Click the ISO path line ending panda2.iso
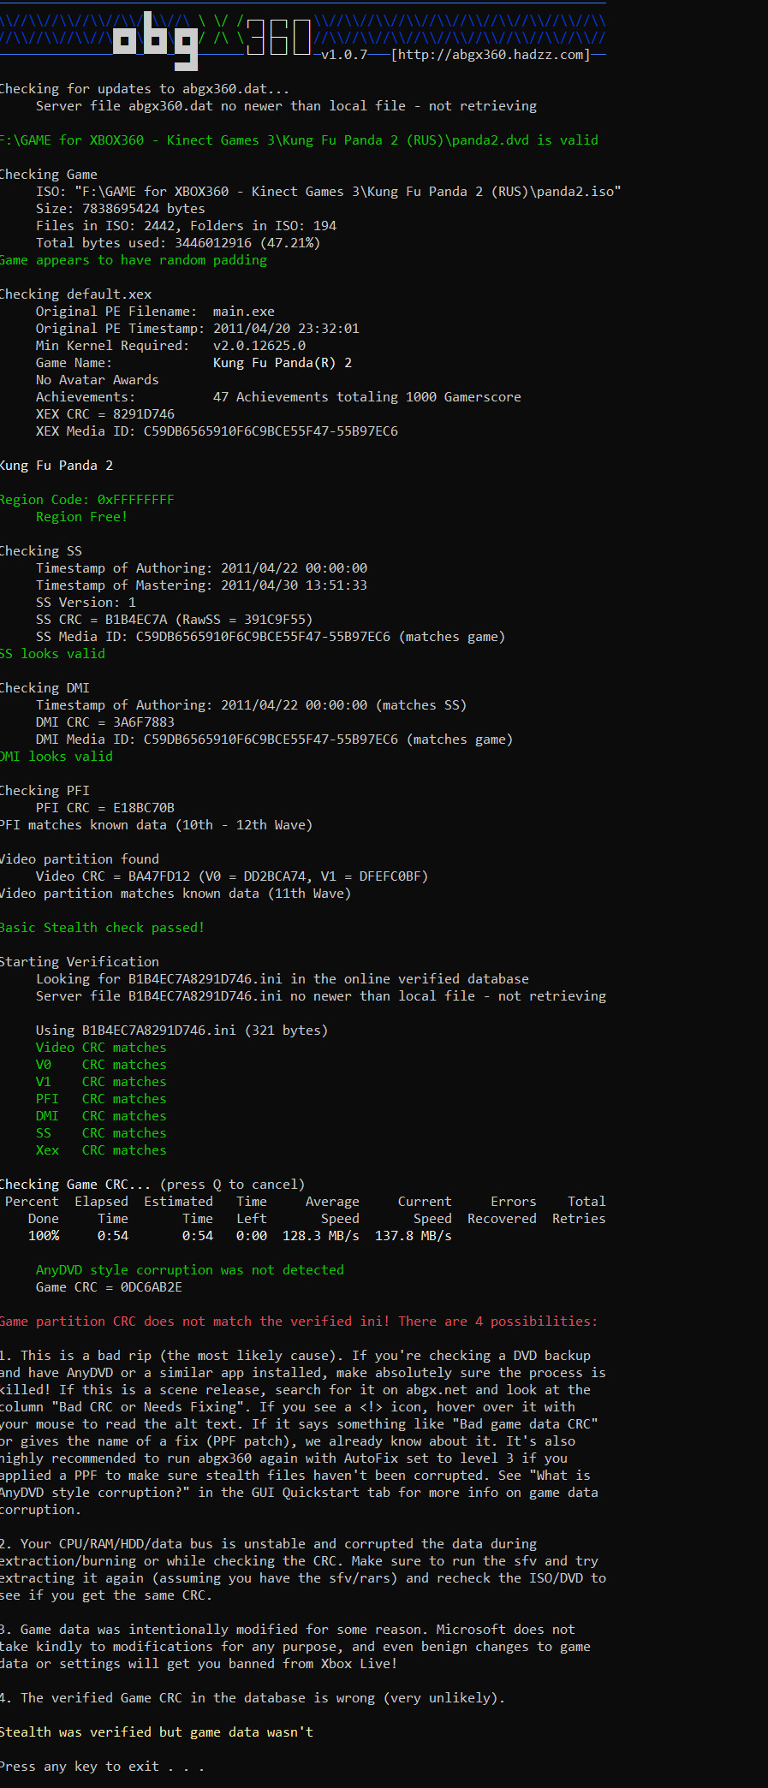This screenshot has width=768, height=1788. (x=328, y=192)
